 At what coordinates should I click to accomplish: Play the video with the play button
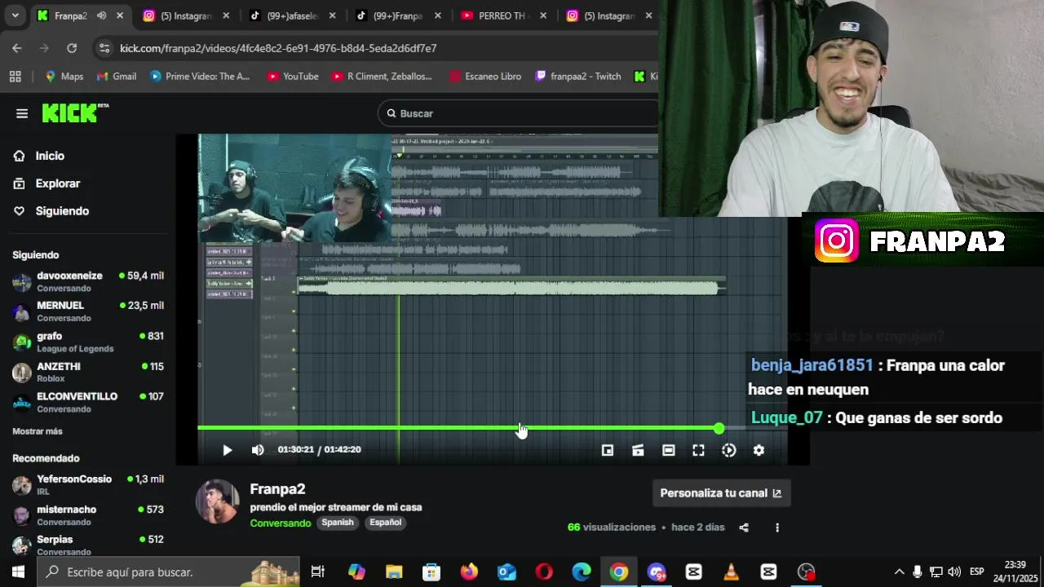click(228, 450)
